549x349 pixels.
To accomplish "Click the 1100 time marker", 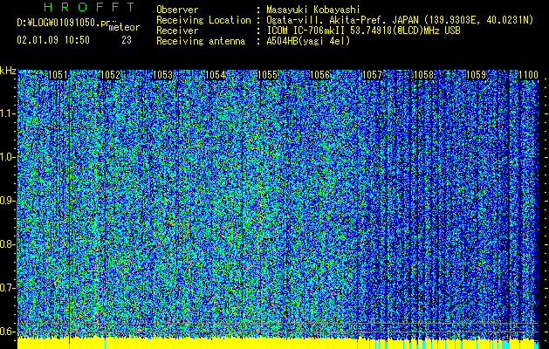I will click(x=528, y=75).
